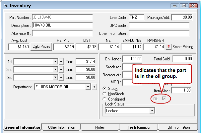This screenshot has height=133, width=201.
Task: Select the Consigned radio button
Action: [105, 99]
